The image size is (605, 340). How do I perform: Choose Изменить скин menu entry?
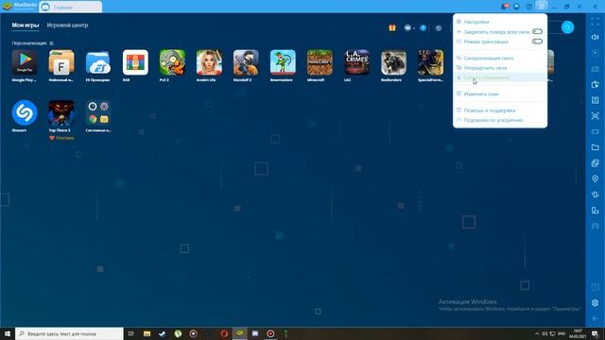coord(500,93)
